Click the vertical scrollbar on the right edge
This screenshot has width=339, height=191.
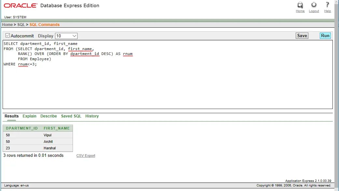(337, 95)
